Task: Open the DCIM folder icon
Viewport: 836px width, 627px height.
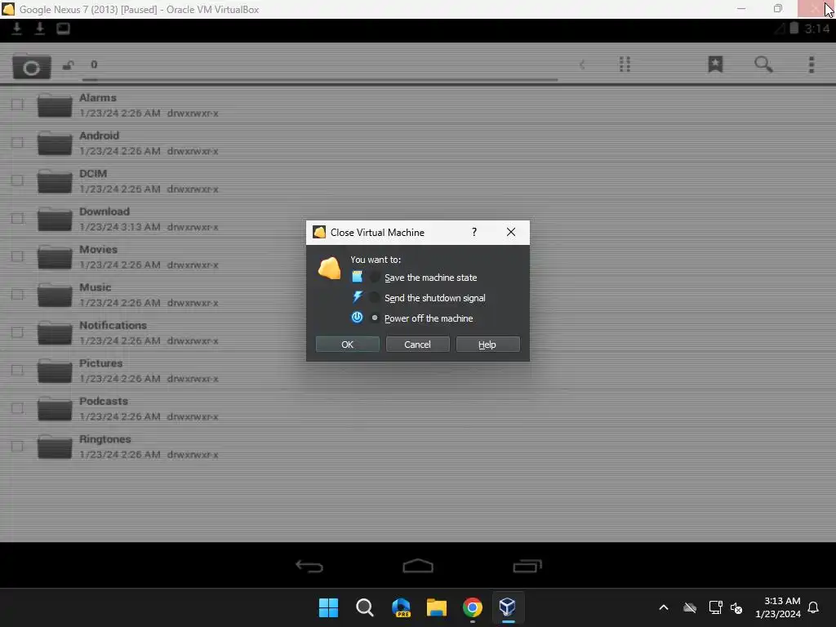Action: pyautogui.click(x=55, y=180)
